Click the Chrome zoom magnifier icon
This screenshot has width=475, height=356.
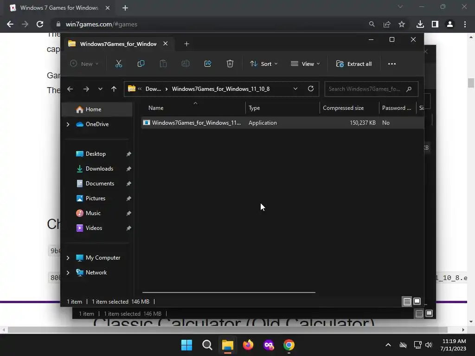(372, 24)
